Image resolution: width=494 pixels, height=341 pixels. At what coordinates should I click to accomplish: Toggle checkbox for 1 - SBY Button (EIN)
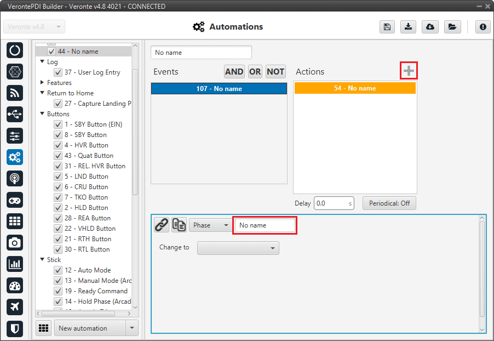[58, 124]
